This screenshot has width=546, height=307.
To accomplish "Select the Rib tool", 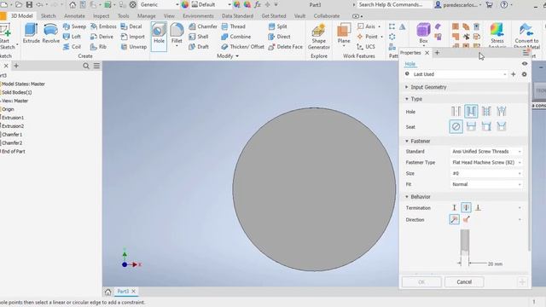I will pyautogui.click(x=99, y=47).
